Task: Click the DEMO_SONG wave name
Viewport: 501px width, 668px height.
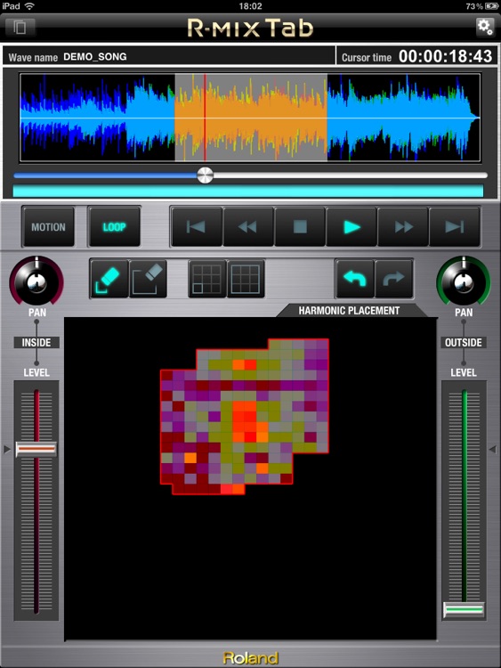Action: coord(95,57)
